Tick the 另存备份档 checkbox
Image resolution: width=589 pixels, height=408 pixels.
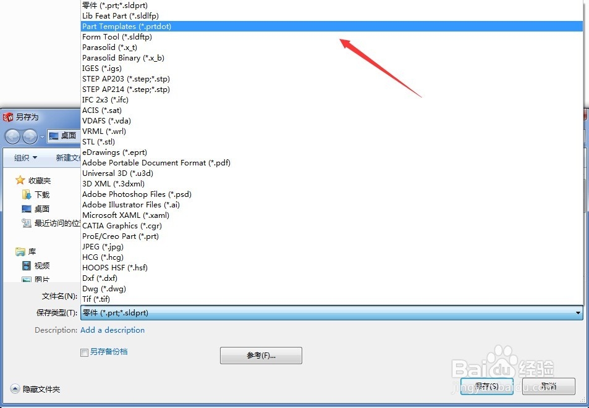point(84,352)
